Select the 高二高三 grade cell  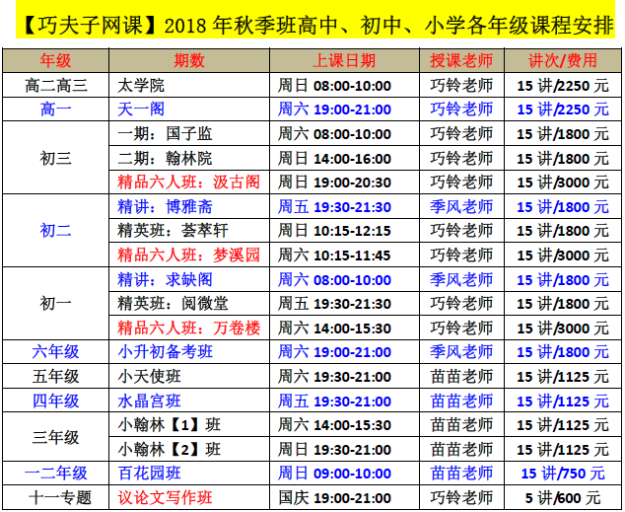pyautogui.click(x=55, y=86)
